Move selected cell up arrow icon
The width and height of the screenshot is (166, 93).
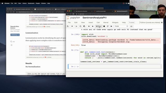click(89, 26)
